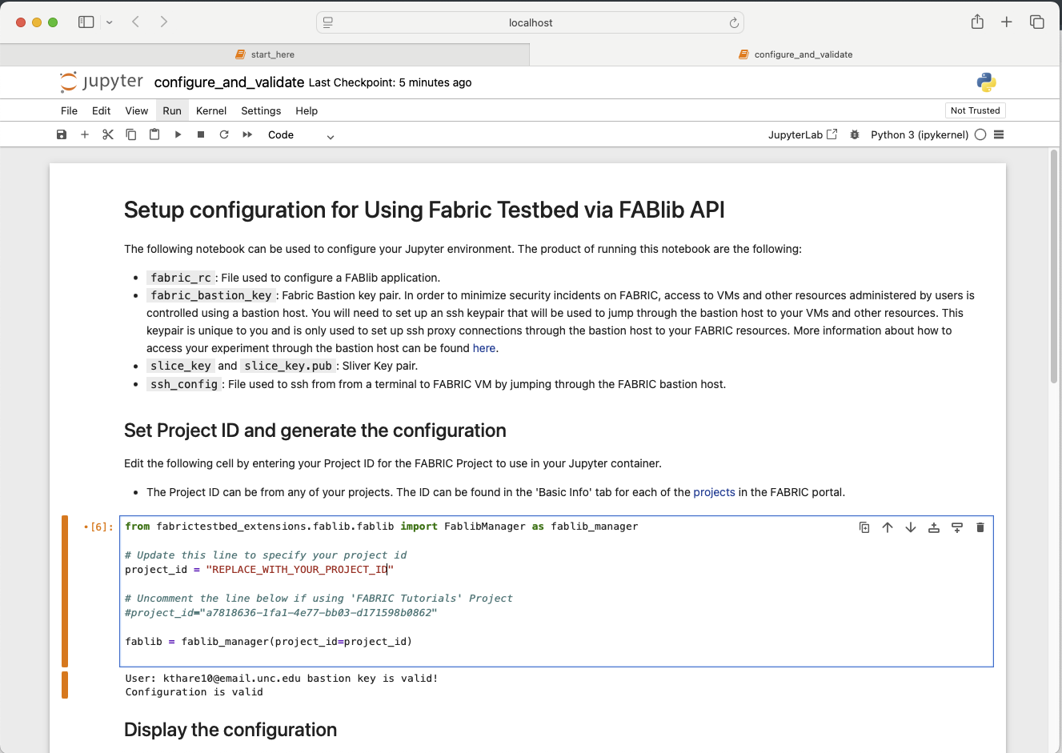
Task: Click the Jupyter logo
Action: [x=102, y=82]
